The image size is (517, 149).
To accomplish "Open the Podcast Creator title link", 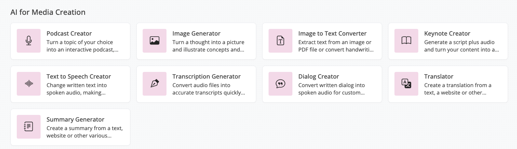I will tap(69, 33).
